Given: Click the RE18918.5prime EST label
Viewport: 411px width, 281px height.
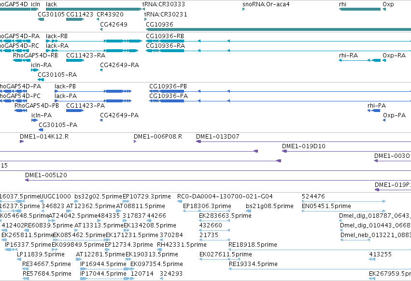Looking at the screenshot, I should click(253, 245).
